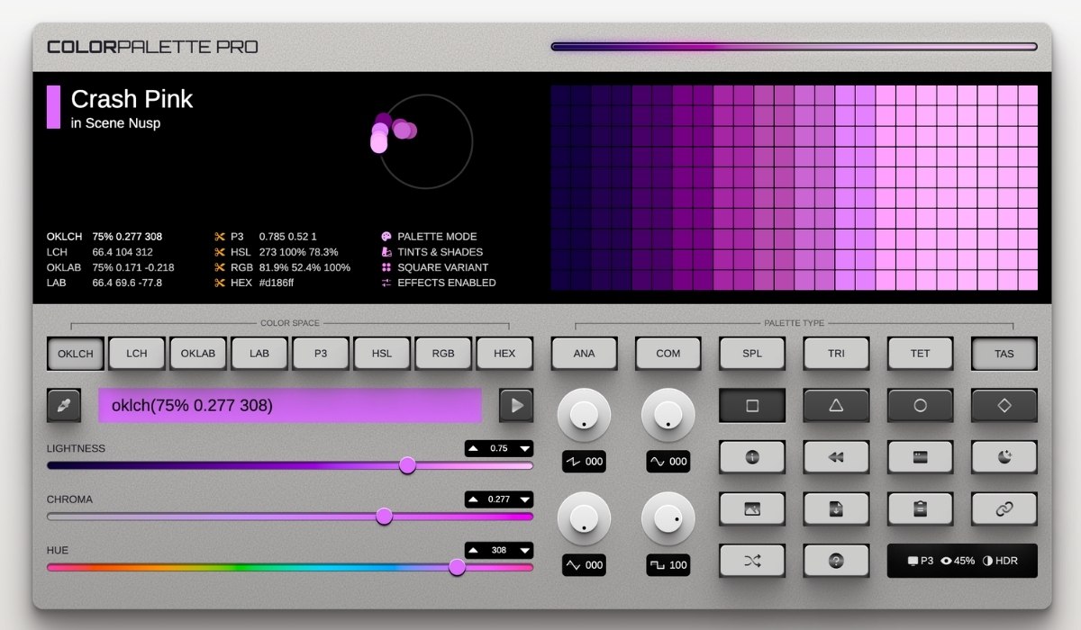Click the eyedropper color picker button
This screenshot has height=630, width=1081.
point(64,406)
